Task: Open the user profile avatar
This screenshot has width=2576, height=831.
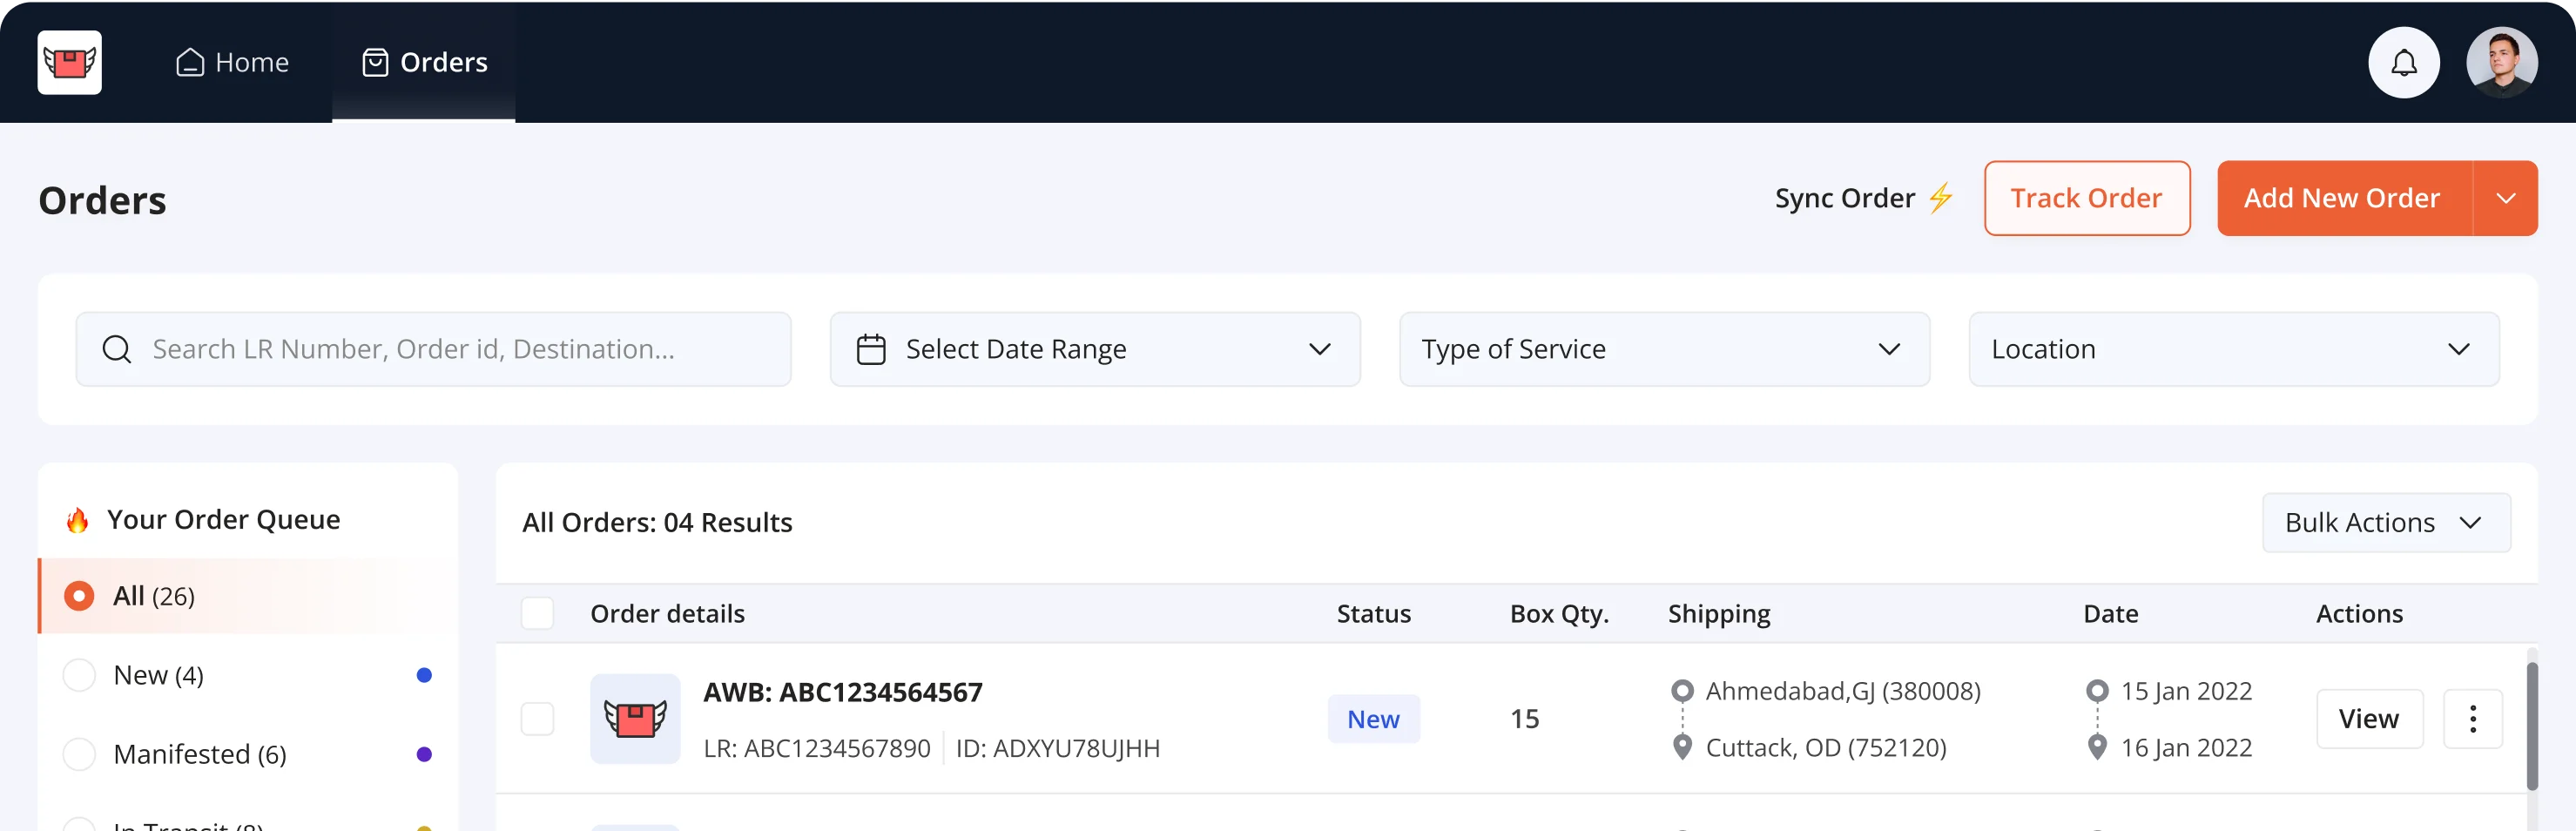Action: click(2501, 62)
